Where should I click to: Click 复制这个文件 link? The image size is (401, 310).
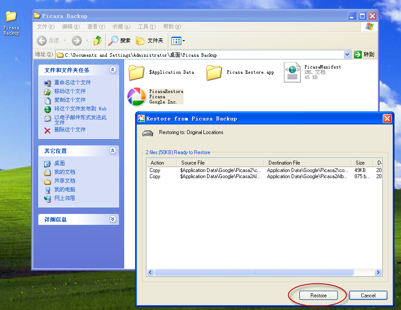70,100
